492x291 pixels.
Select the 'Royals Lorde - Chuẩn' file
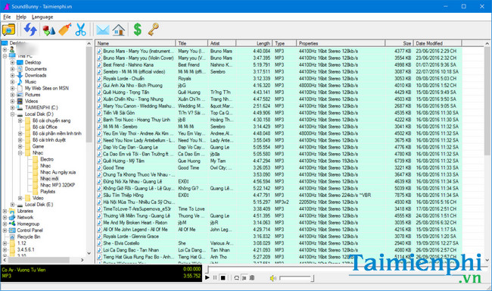tap(123, 79)
